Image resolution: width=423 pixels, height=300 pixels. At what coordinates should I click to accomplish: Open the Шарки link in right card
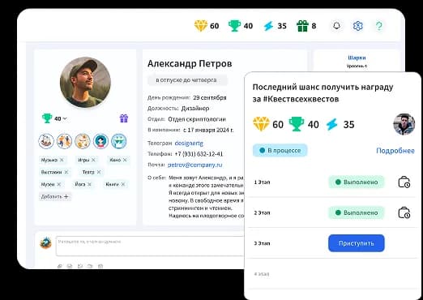coord(357,58)
